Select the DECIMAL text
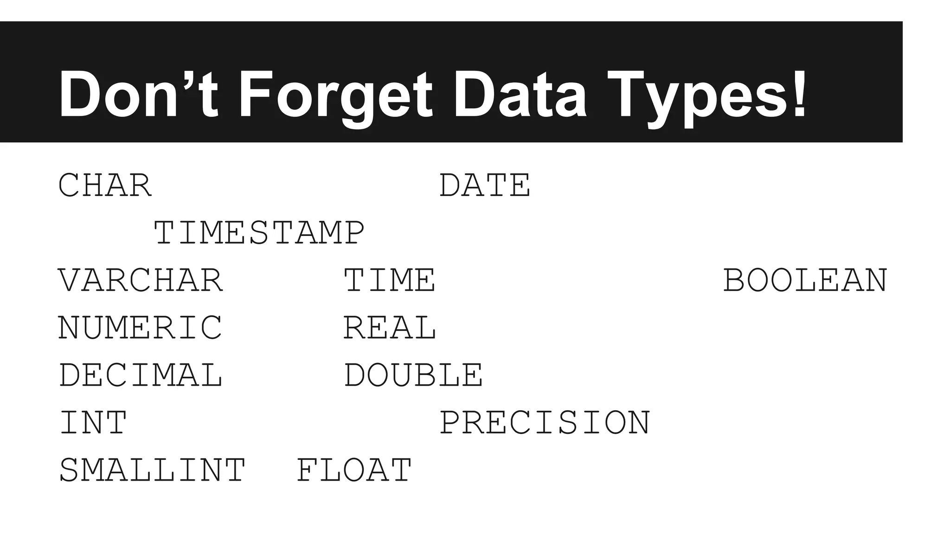The height and width of the screenshot is (534, 950). click(141, 375)
